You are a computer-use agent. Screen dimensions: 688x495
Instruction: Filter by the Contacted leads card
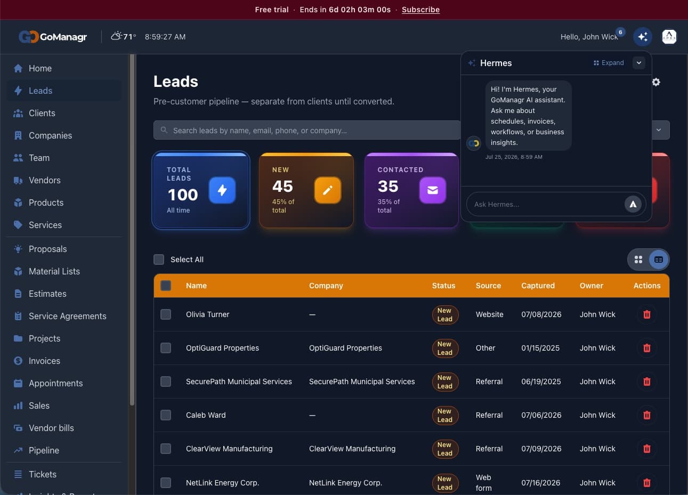(x=411, y=190)
